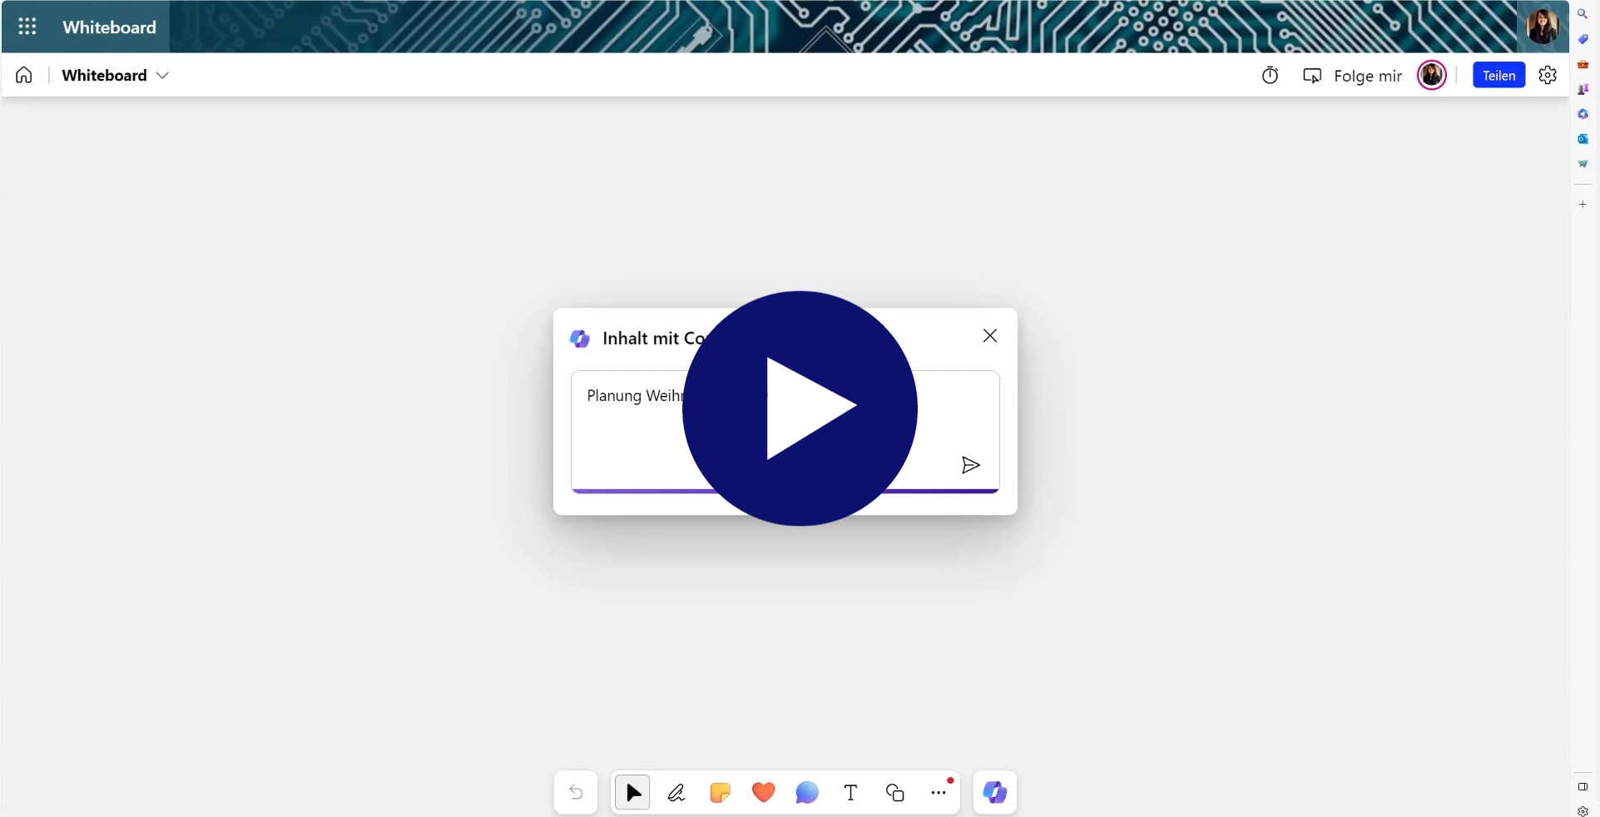This screenshot has width=1600, height=817.
Task: Open Copilot from the bottom toolbar
Action: point(994,793)
